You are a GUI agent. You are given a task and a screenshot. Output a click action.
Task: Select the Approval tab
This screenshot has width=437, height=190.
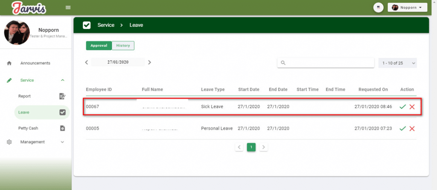coord(99,46)
